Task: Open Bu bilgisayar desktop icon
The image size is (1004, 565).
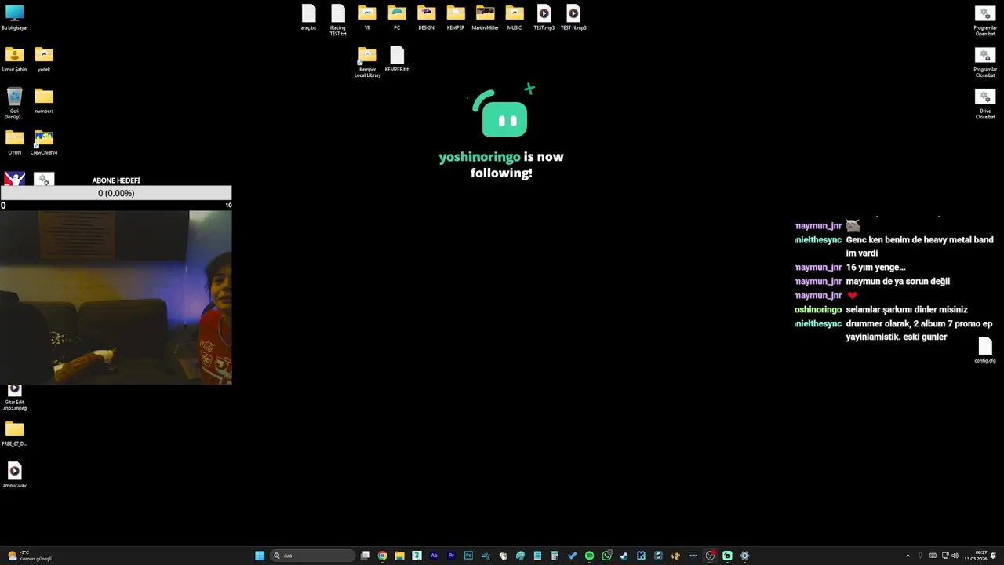Action: (14, 17)
